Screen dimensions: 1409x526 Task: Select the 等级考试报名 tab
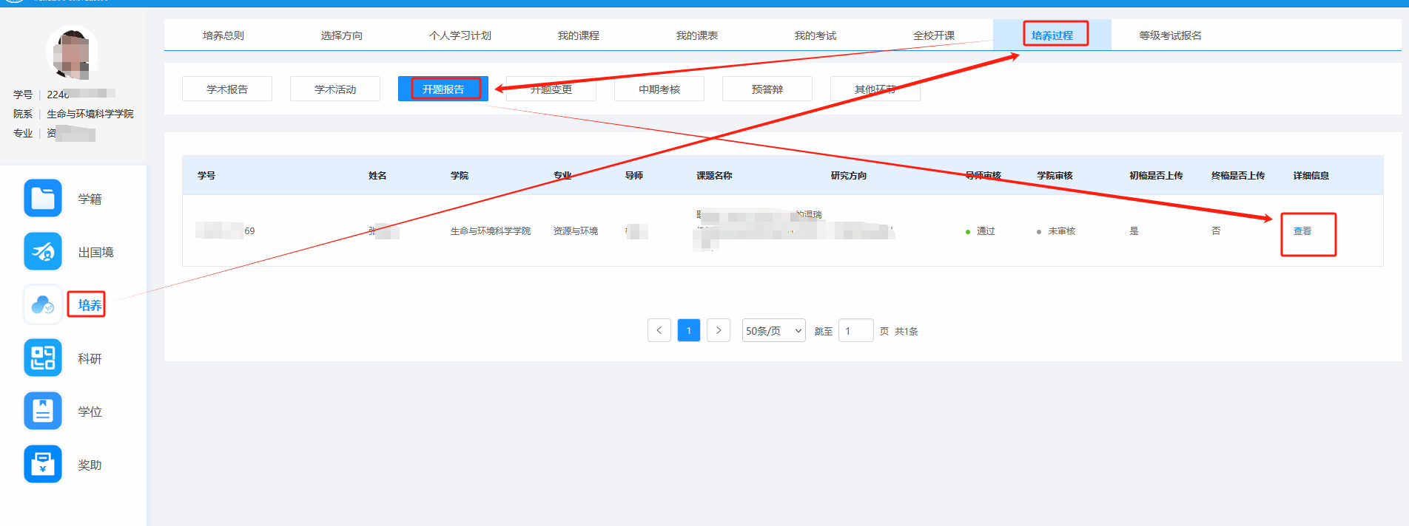pos(1170,35)
